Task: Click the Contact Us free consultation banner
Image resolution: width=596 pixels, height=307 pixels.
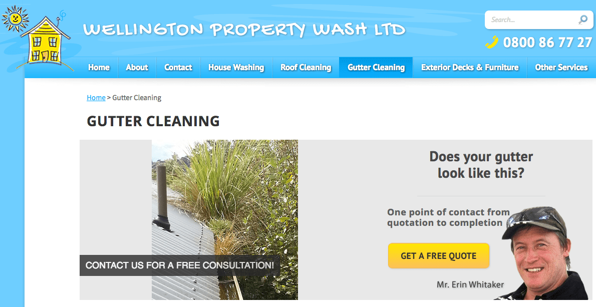Action: (x=179, y=265)
